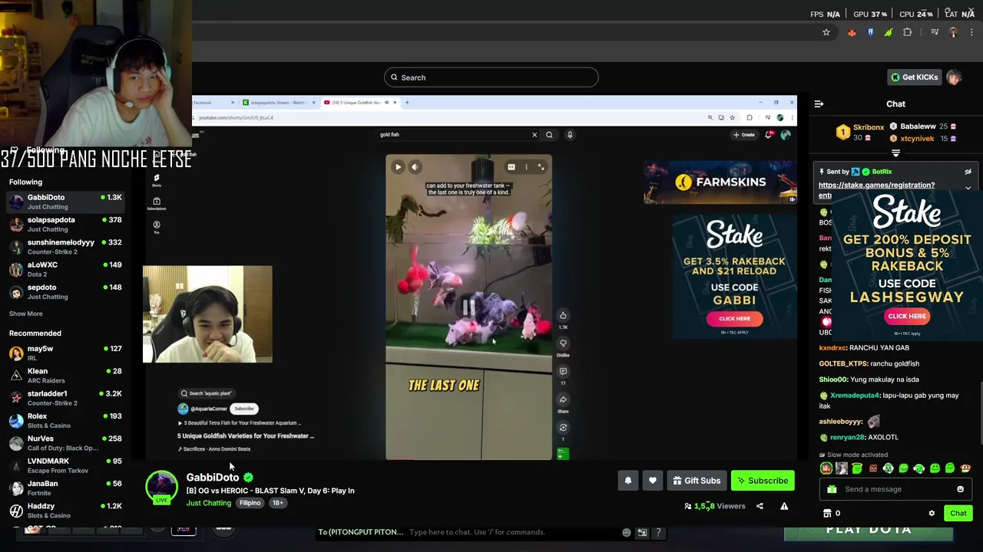Click the Just Chatting category link
983x552 pixels.
pyautogui.click(x=208, y=503)
